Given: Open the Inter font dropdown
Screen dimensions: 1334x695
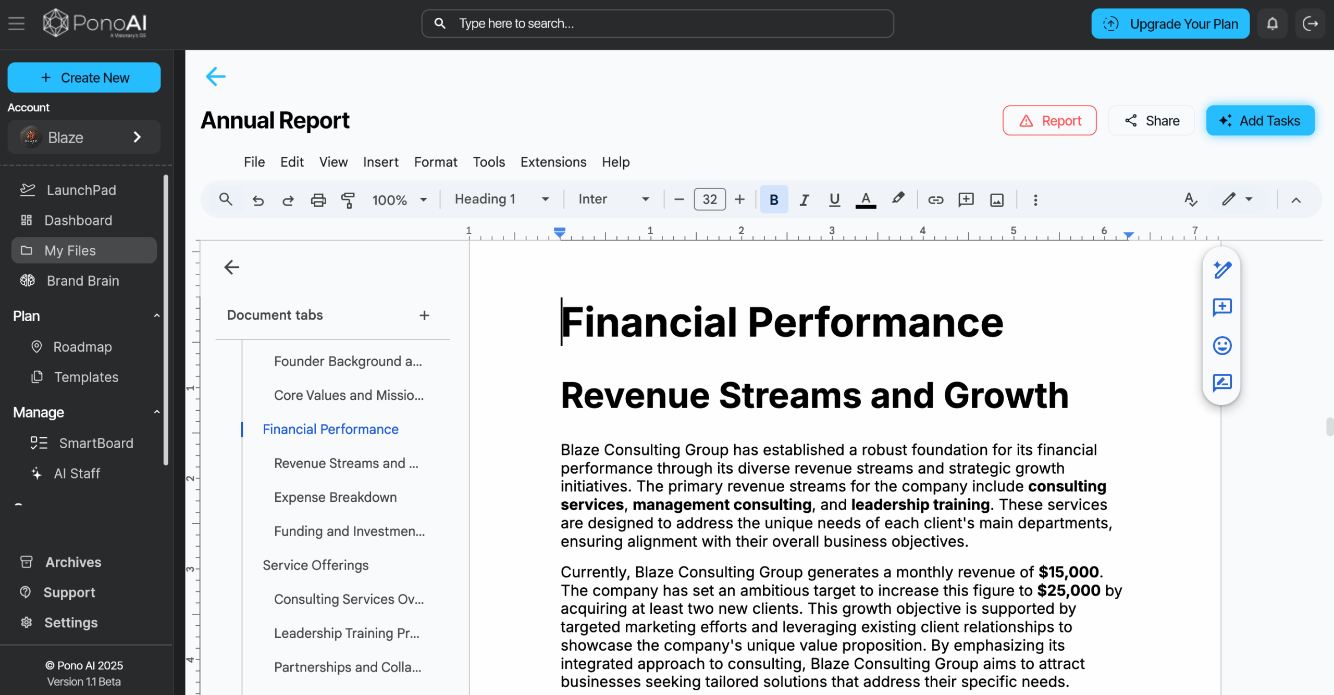Looking at the screenshot, I should (x=614, y=199).
